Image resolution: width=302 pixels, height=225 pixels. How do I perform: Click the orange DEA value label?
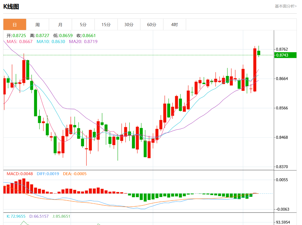tap(75, 174)
